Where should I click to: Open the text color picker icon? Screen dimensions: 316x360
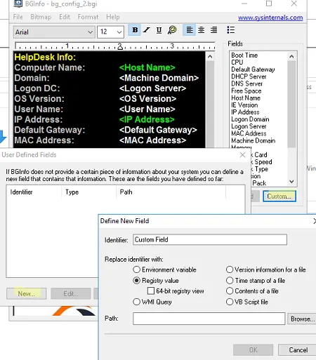[x=172, y=30]
